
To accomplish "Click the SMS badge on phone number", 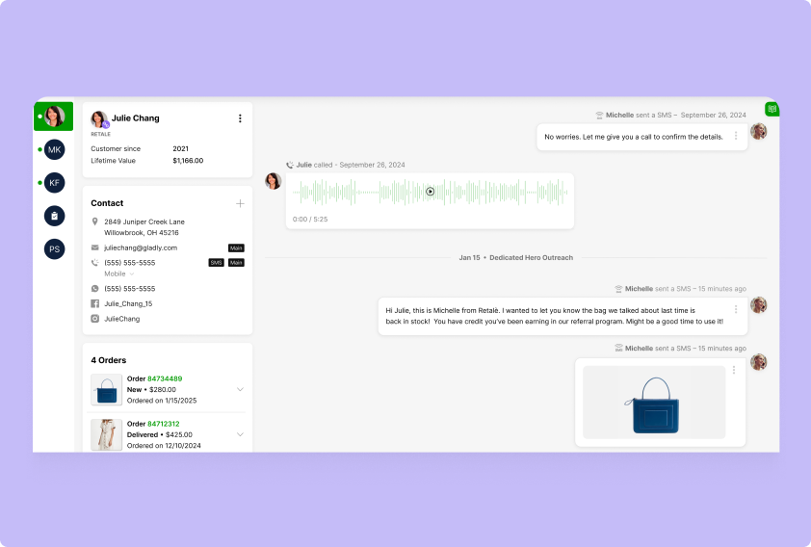I will click(216, 263).
